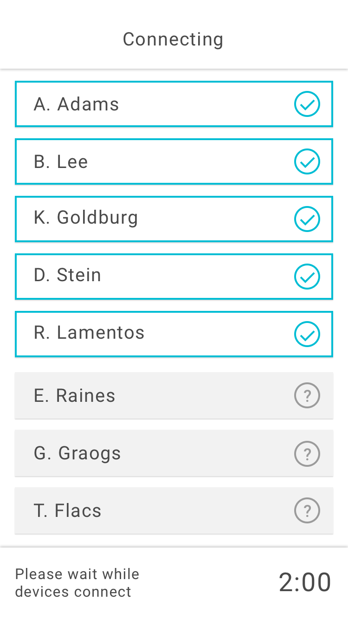Click the 2:00 countdown timer
Screen dimensions: 348x619
[305, 582]
